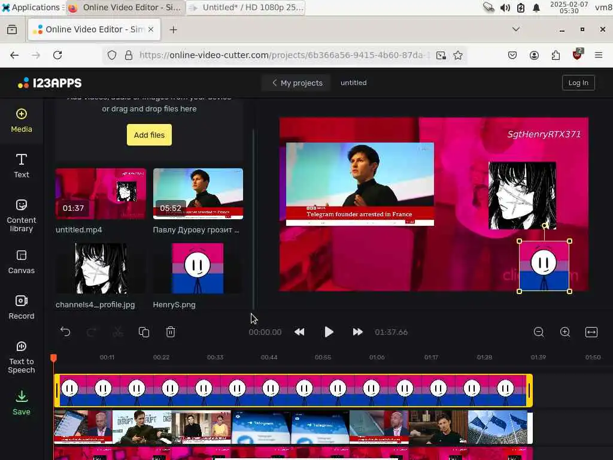Click the untitled project name field
Screen dimensions: 613x460
point(353,83)
